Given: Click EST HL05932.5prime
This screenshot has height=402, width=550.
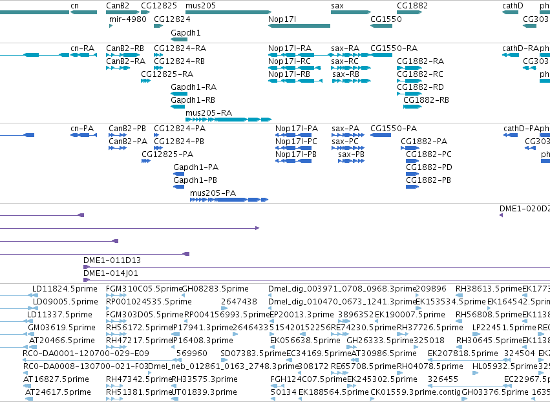Looking at the screenshot, I should pos(505,366).
